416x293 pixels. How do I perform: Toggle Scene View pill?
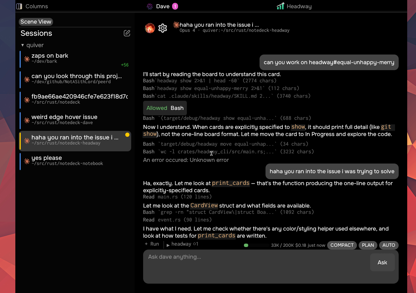36,22
